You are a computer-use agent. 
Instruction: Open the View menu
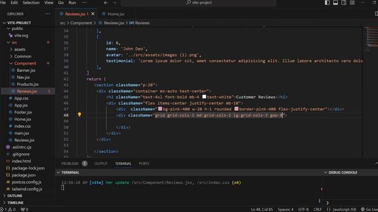(48, 2)
